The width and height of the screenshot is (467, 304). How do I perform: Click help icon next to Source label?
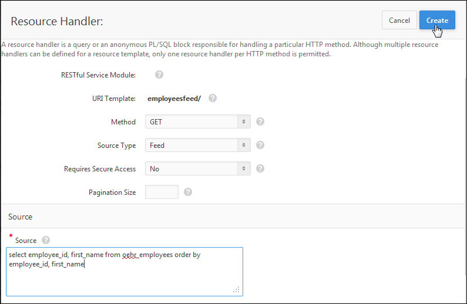(46, 240)
